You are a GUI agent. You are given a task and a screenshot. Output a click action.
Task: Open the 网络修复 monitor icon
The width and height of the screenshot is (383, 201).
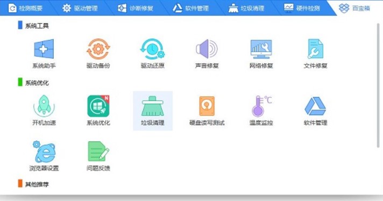click(x=261, y=49)
